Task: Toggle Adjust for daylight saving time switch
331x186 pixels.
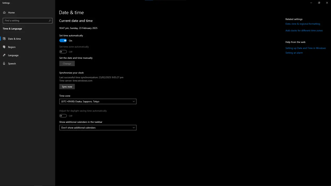Action: pos(63,116)
